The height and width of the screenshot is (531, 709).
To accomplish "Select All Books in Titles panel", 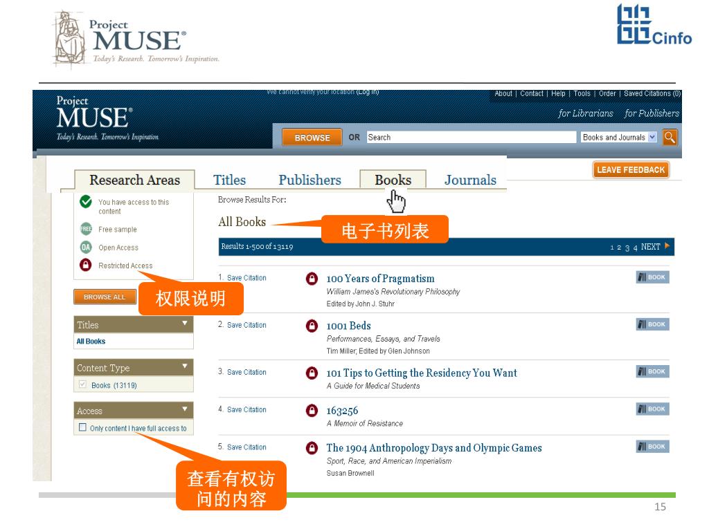I will [91, 342].
